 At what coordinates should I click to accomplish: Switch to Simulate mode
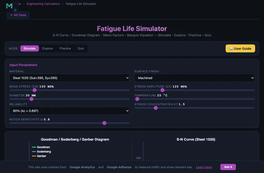(30, 49)
